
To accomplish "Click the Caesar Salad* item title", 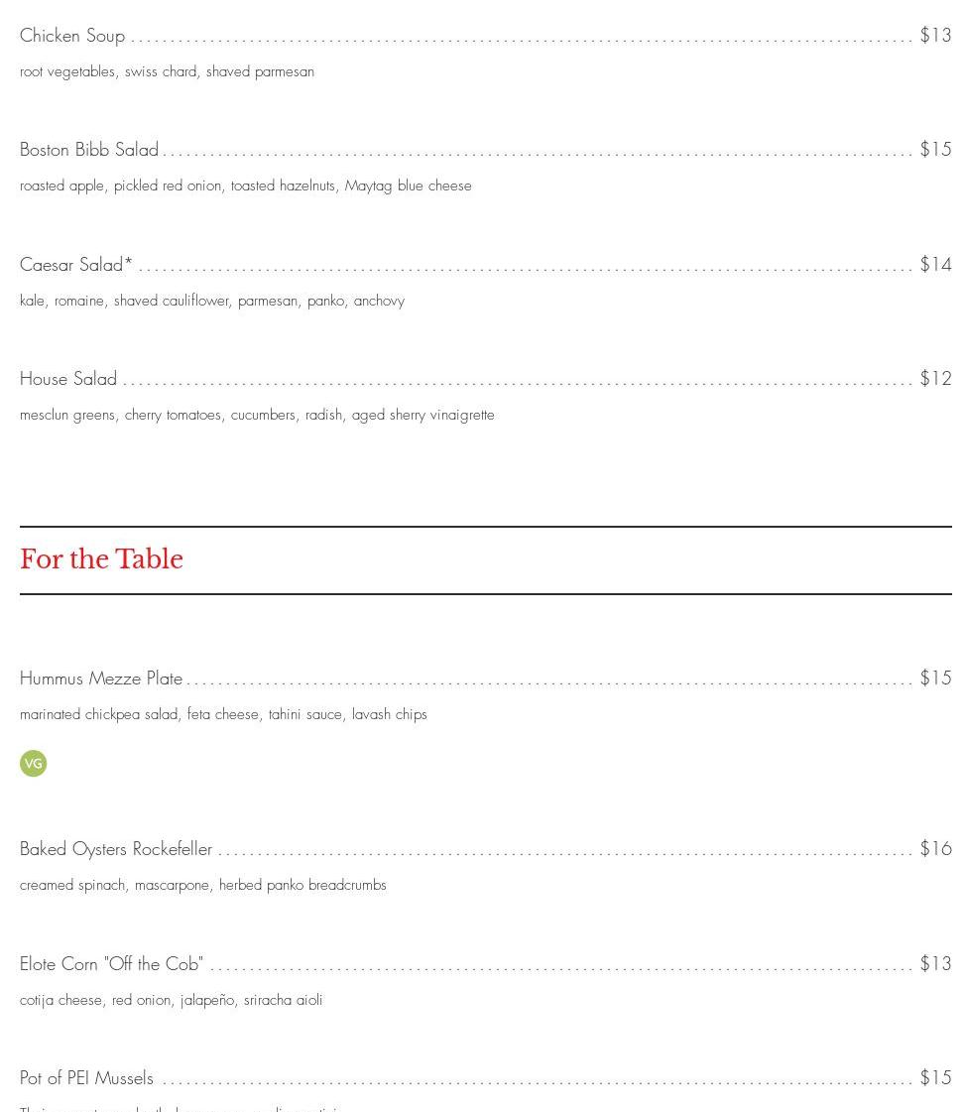I will point(76,265).
